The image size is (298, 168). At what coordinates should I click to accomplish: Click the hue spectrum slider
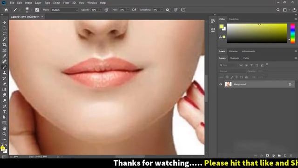pos(293,33)
